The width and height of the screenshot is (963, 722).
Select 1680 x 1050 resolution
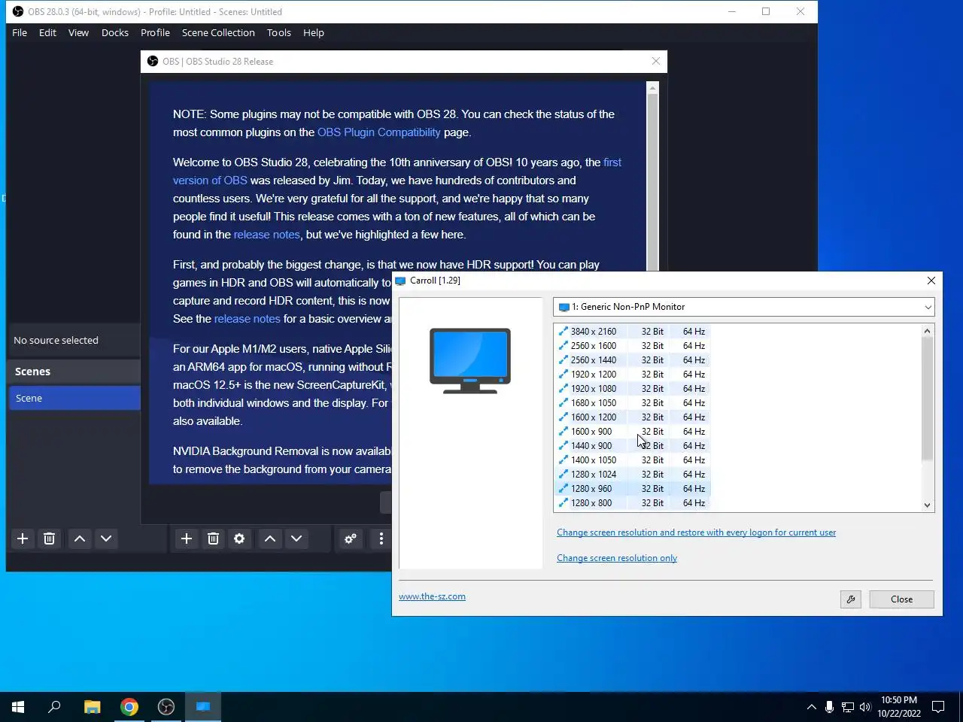click(x=632, y=403)
